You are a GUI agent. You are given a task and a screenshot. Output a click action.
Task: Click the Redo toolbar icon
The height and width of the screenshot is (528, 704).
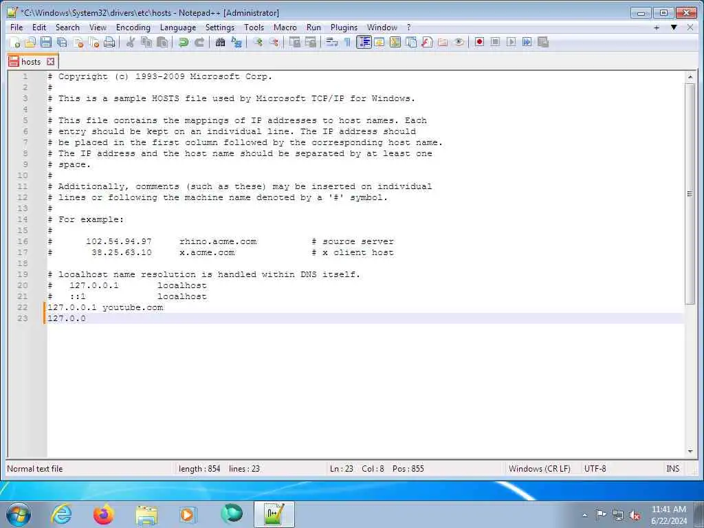[199, 42]
